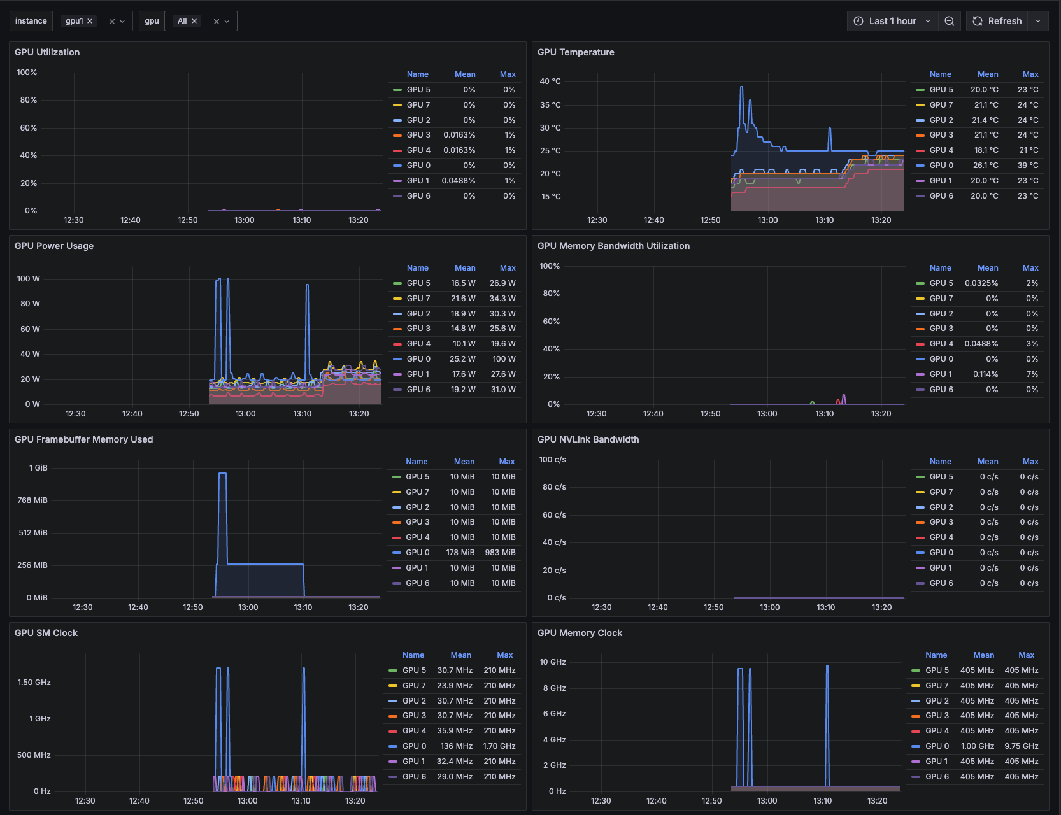This screenshot has width=1061, height=815.
Task: Clear the gpu variable with its × icon
Action: click(217, 21)
